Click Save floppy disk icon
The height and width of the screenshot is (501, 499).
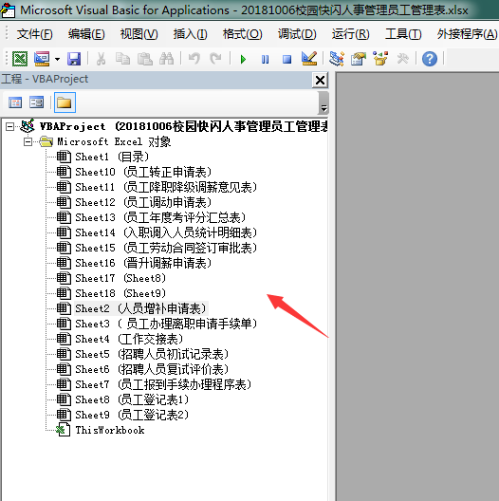74,59
